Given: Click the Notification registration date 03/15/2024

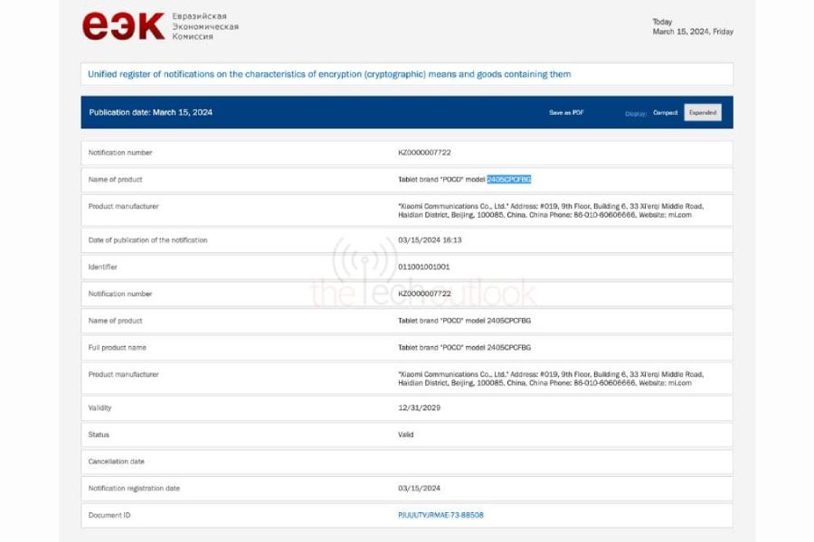Looking at the screenshot, I should 419,489.
